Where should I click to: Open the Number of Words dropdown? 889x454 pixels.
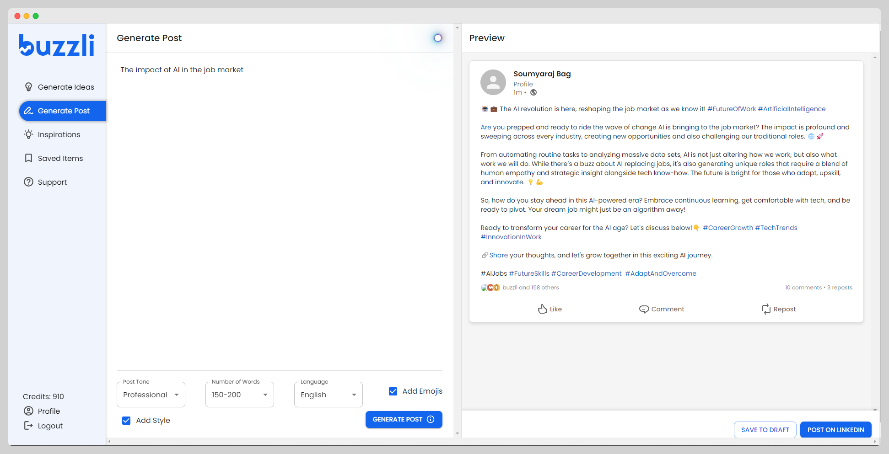click(x=240, y=395)
